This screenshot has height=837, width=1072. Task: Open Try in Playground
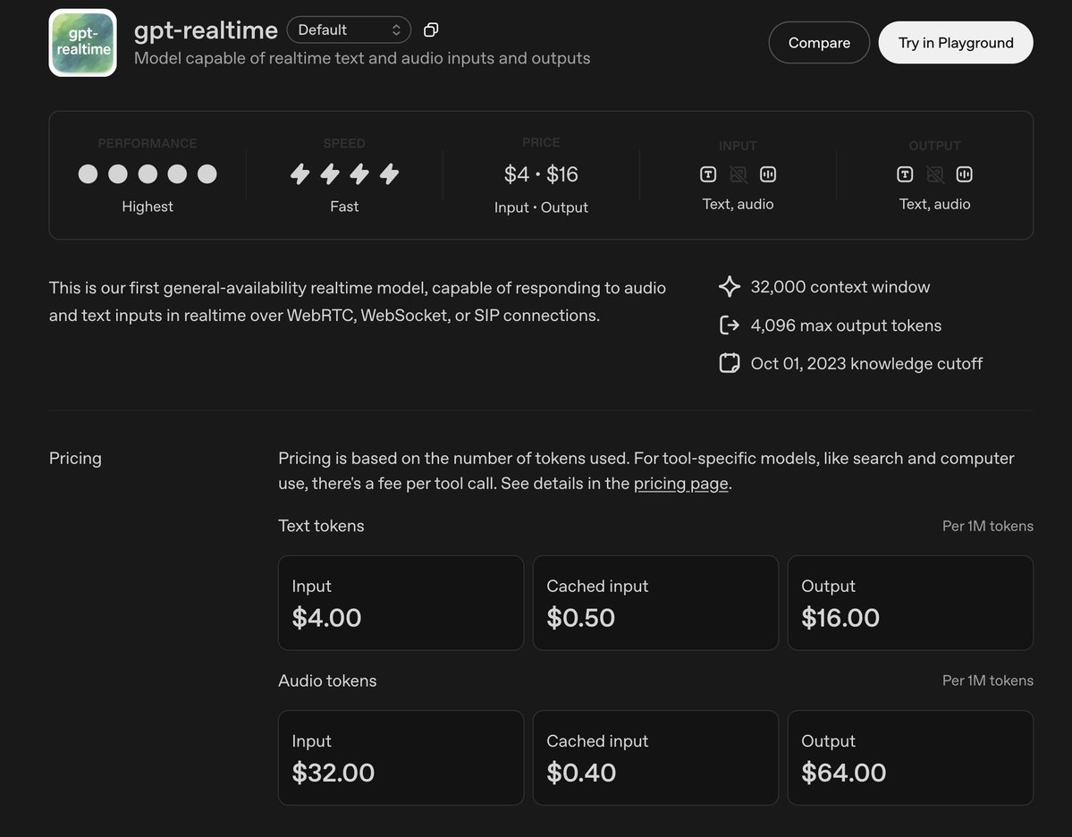point(955,43)
